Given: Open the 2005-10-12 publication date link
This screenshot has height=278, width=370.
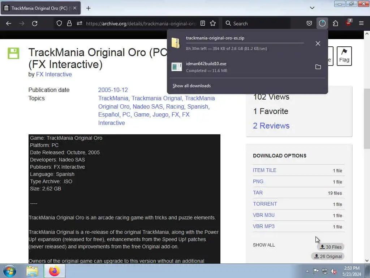Looking at the screenshot, I should (x=113, y=90).
